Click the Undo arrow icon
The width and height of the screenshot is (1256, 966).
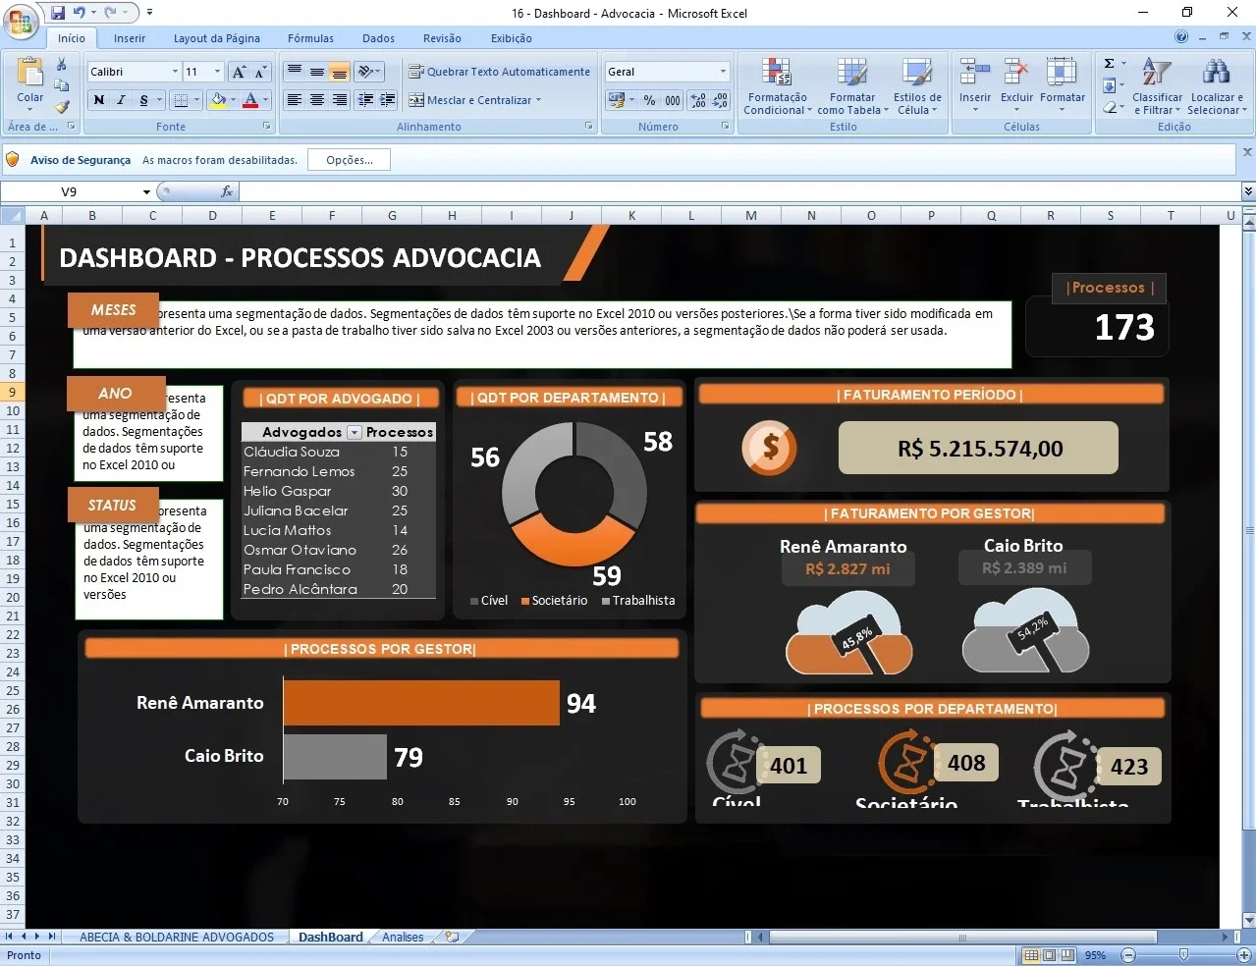(80, 13)
